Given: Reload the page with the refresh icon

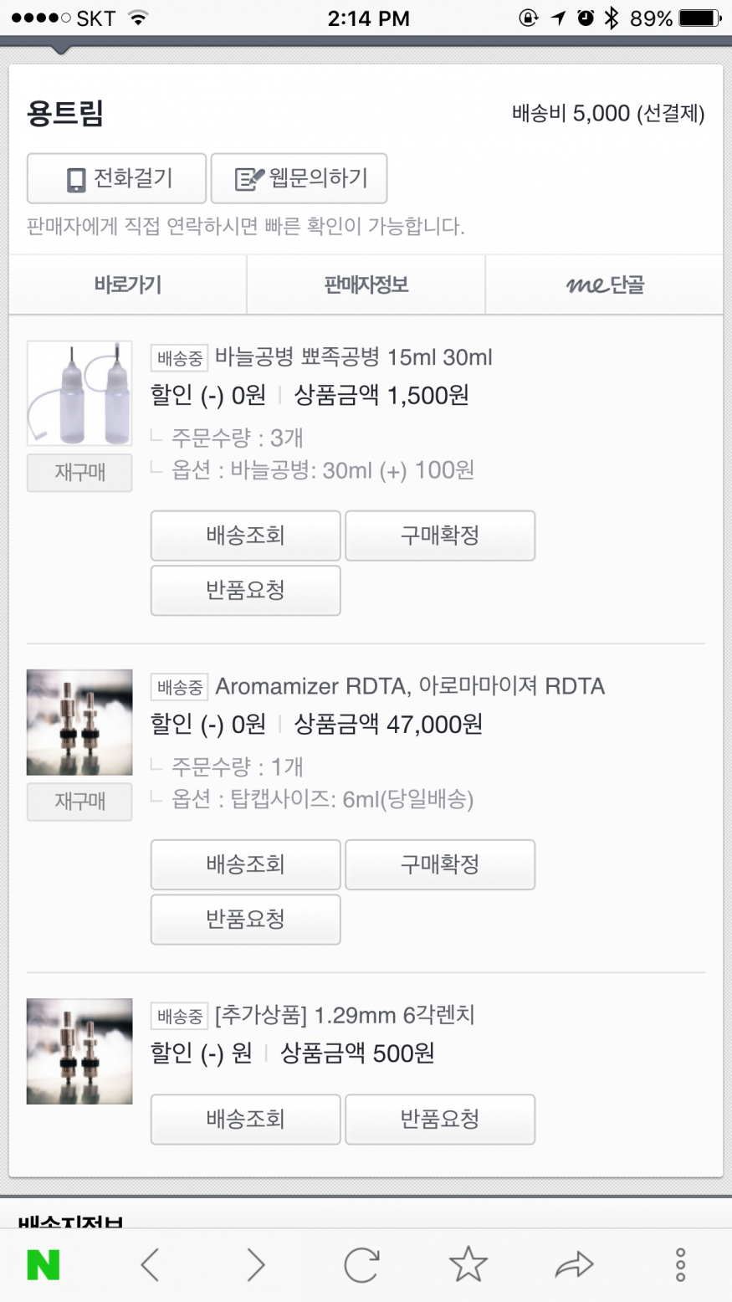Looking at the screenshot, I should click(361, 1264).
